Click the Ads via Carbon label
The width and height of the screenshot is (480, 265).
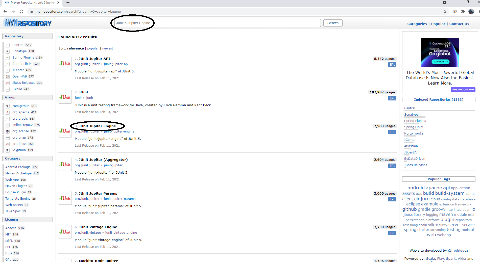point(463,90)
